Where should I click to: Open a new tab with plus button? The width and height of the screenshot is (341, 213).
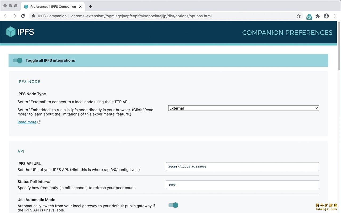coord(90,7)
